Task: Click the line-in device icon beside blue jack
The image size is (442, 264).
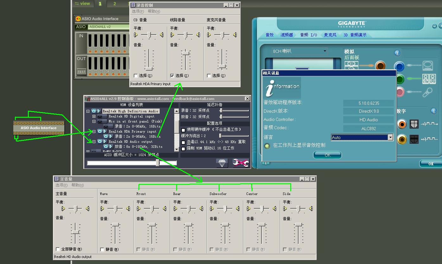Action: (x=428, y=66)
